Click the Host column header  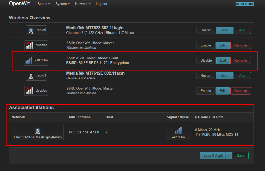109,117
